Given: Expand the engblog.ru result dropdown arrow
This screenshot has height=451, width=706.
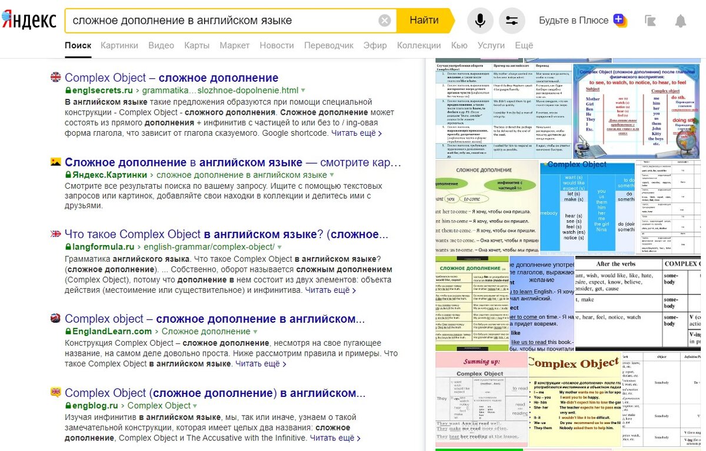Looking at the screenshot, I should [x=195, y=406].
